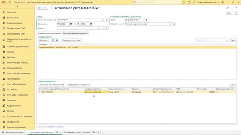Open the Финансирование section
241x135 pixels.
tap(15, 23)
